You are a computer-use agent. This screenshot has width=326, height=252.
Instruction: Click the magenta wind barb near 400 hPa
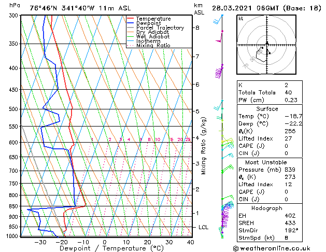[x=218, y=73]
